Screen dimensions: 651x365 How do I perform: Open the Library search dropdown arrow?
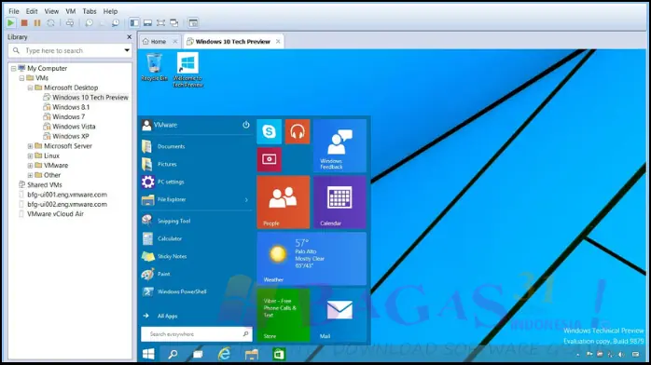[x=127, y=50]
